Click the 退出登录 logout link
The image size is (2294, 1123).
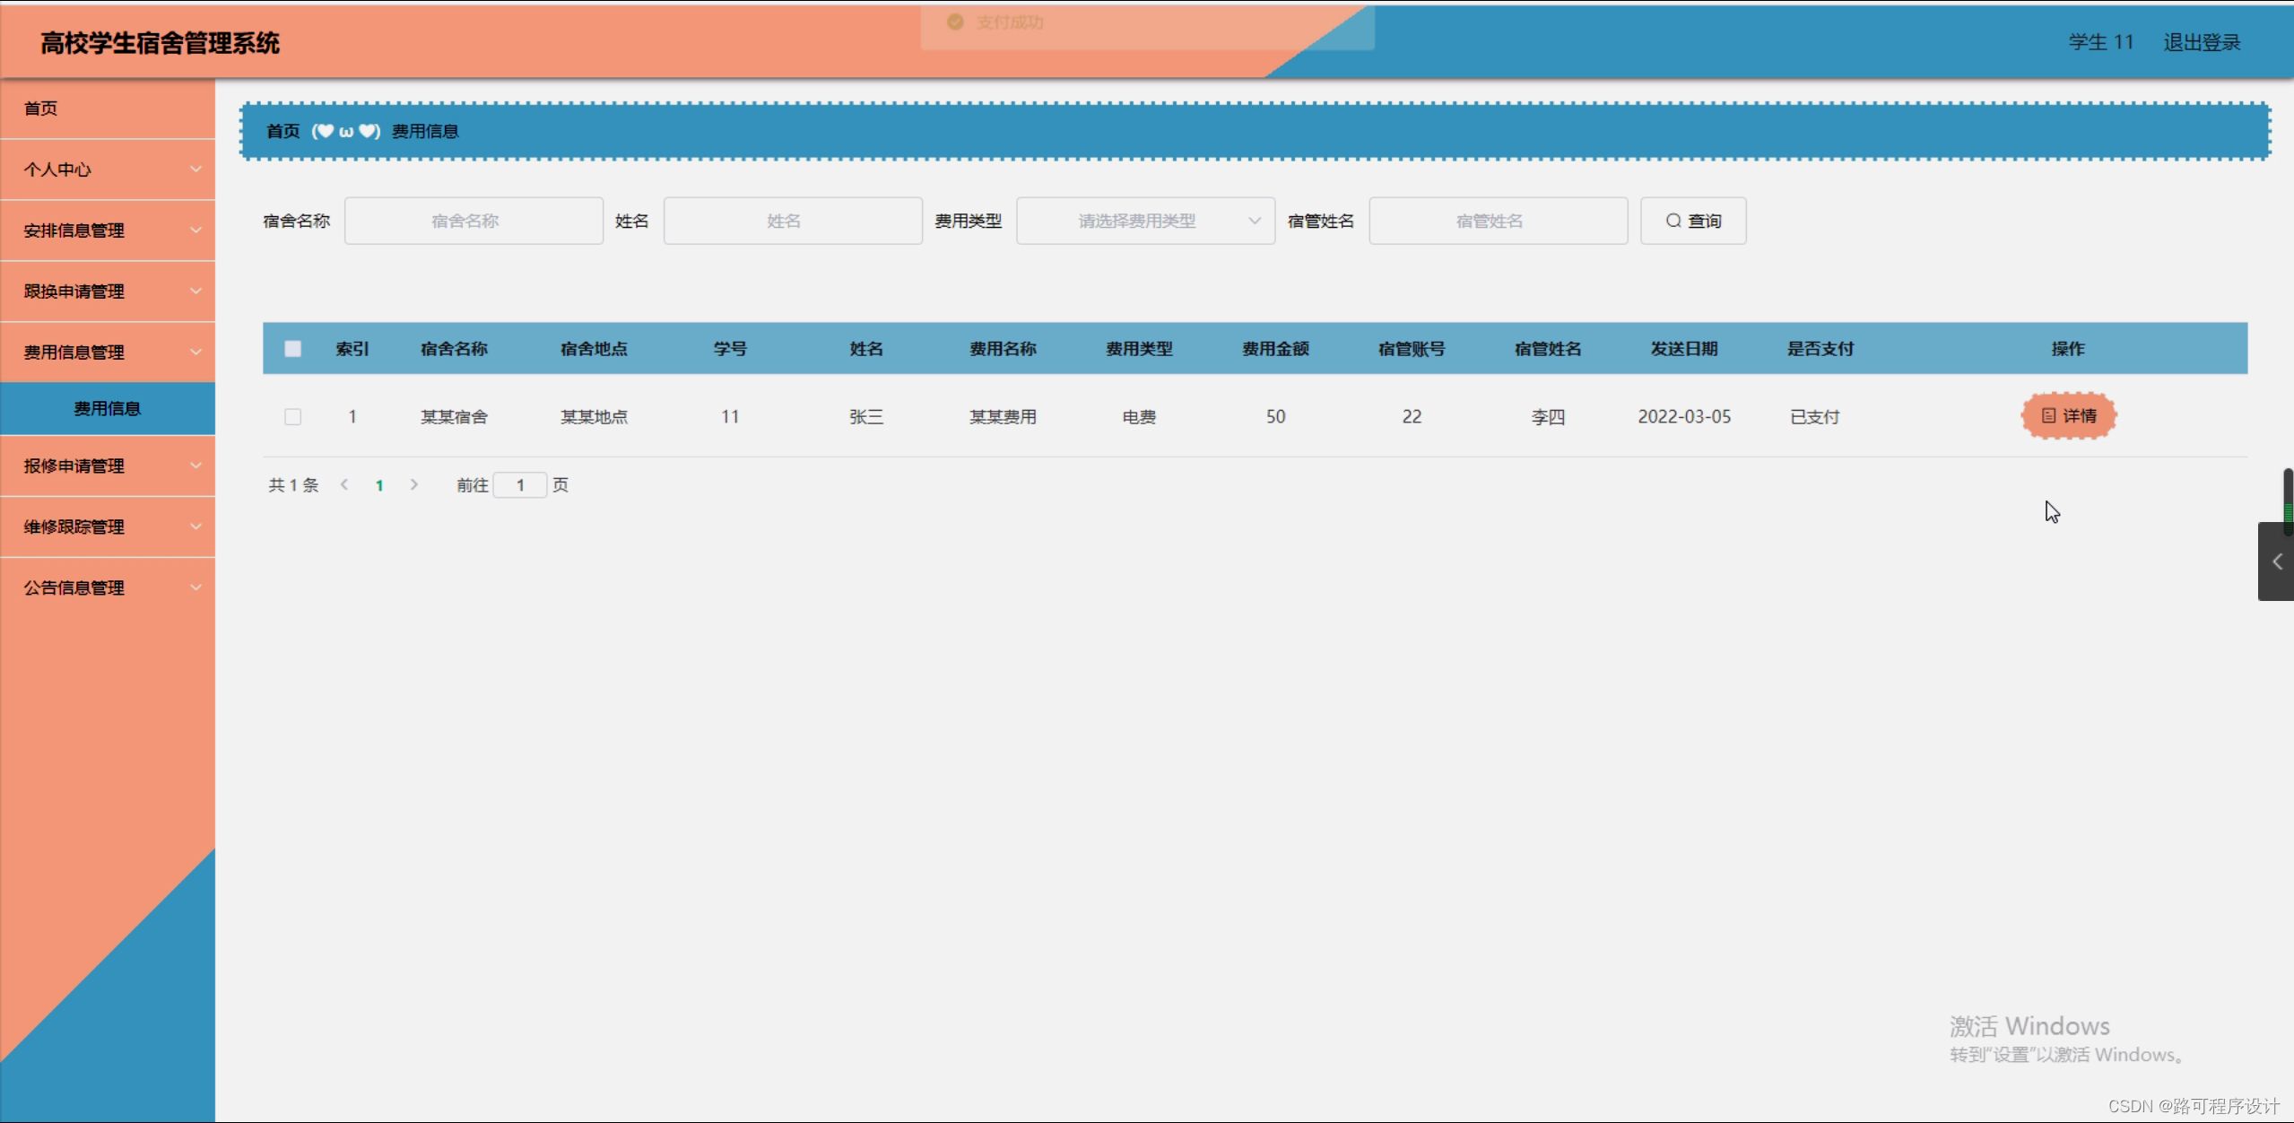pos(2201,41)
